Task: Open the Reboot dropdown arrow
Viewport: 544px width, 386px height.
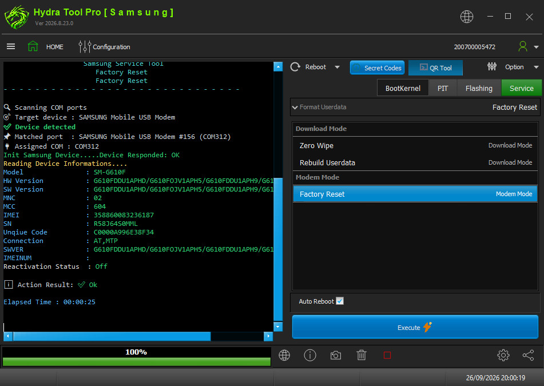Action: [x=337, y=67]
